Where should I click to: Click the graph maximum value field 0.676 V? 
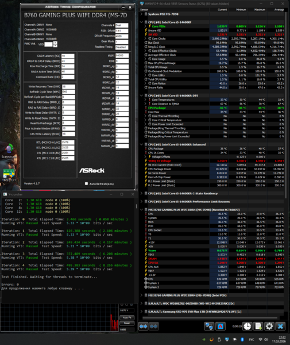pyautogui.click(x=127, y=310)
